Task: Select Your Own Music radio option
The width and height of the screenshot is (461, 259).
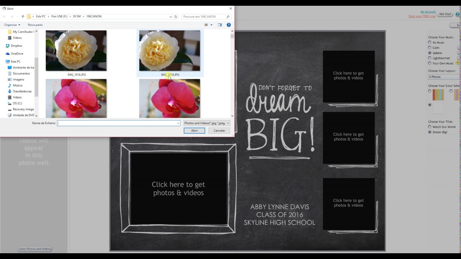Action: (x=430, y=63)
